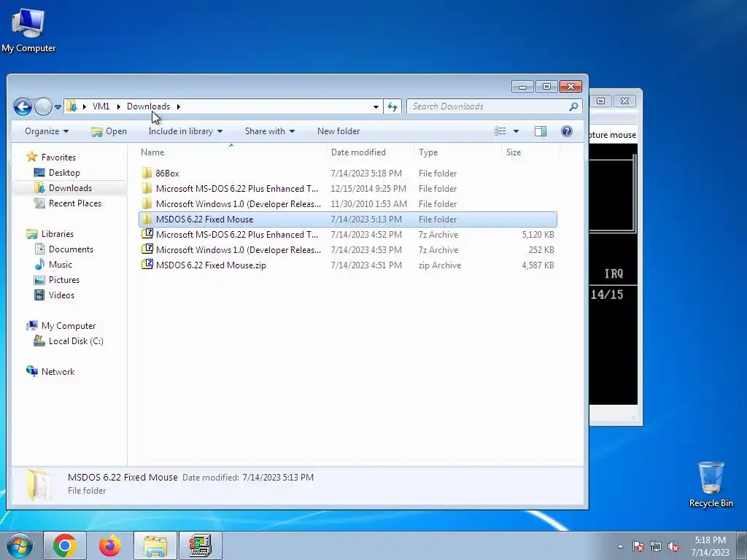747x560 pixels.
Task: Open the Organize menu
Action: click(47, 131)
